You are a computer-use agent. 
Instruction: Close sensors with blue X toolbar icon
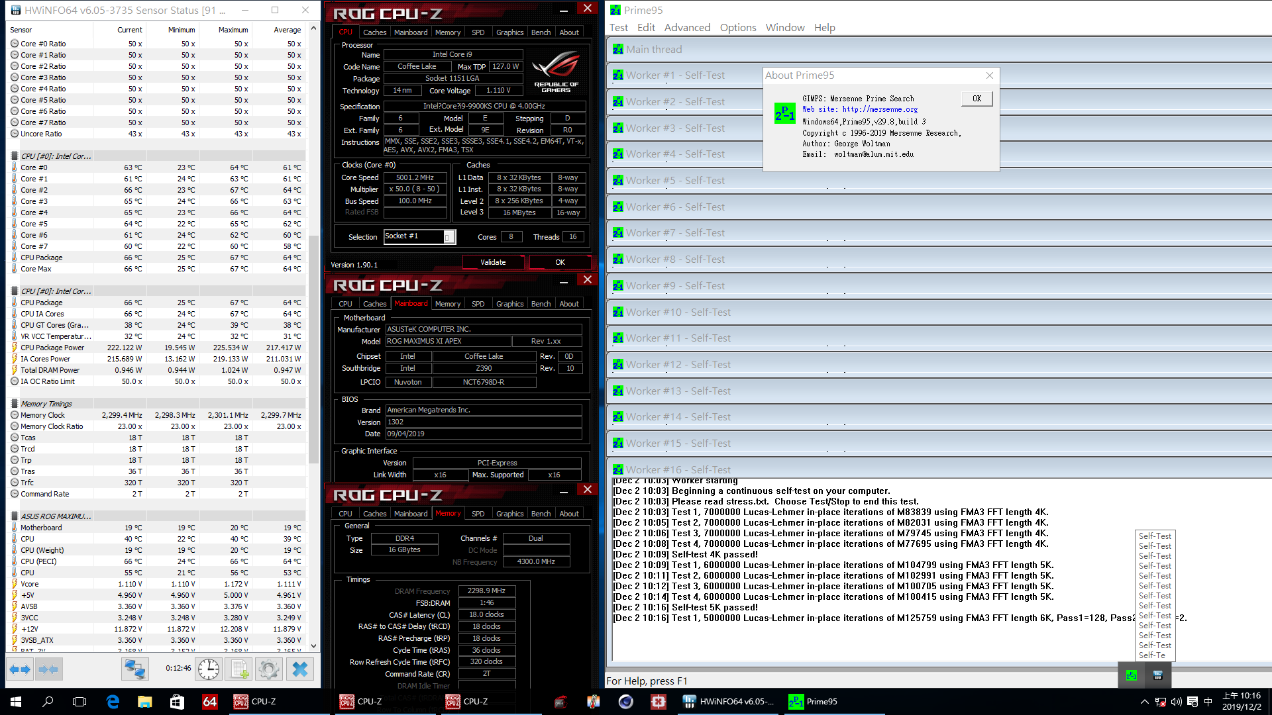pyautogui.click(x=300, y=669)
